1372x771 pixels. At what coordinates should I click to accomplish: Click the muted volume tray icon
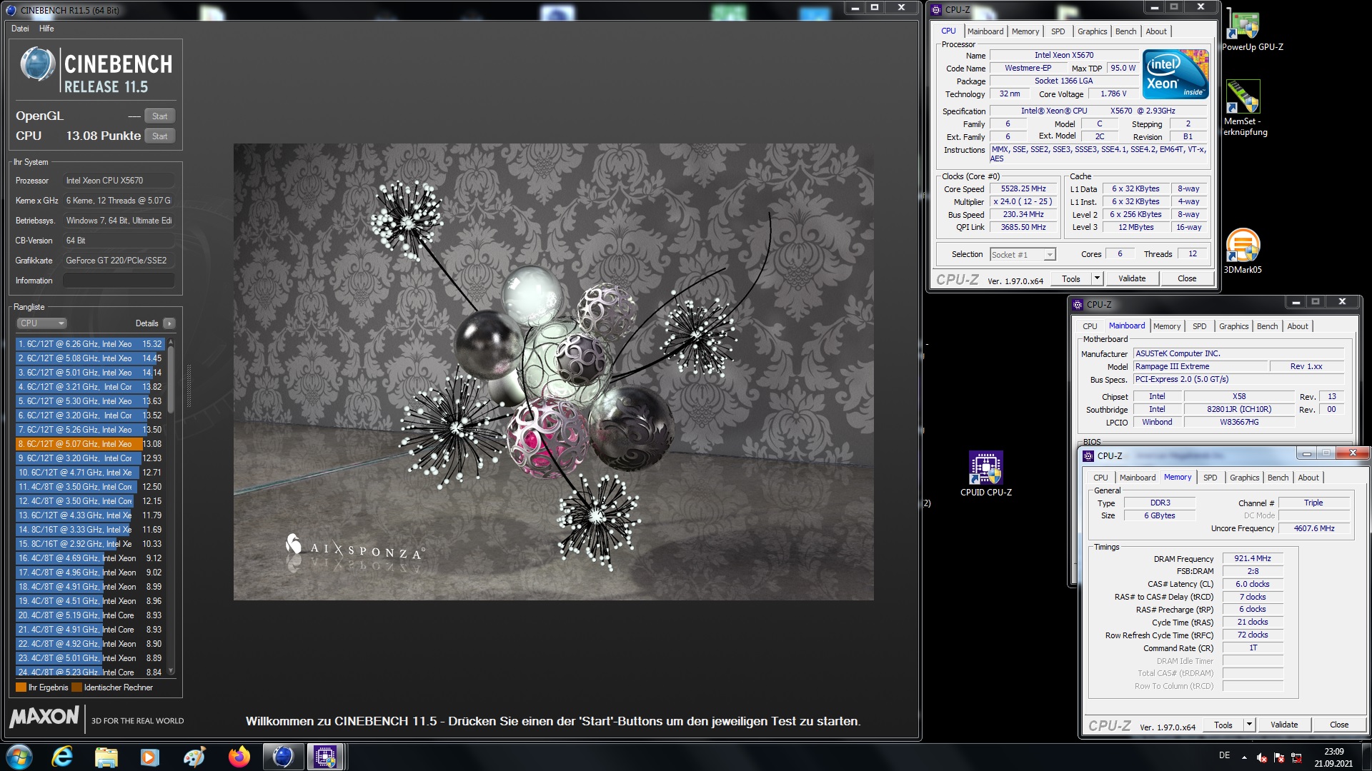[1262, 758]
